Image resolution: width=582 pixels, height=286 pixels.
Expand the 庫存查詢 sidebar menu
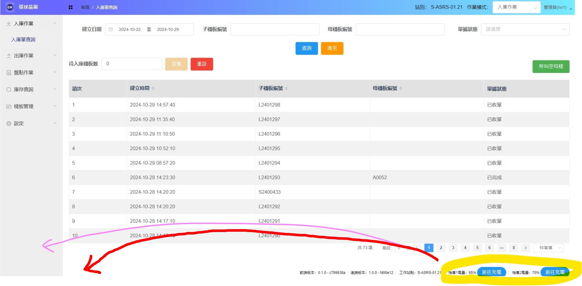(x=31, y=90)
